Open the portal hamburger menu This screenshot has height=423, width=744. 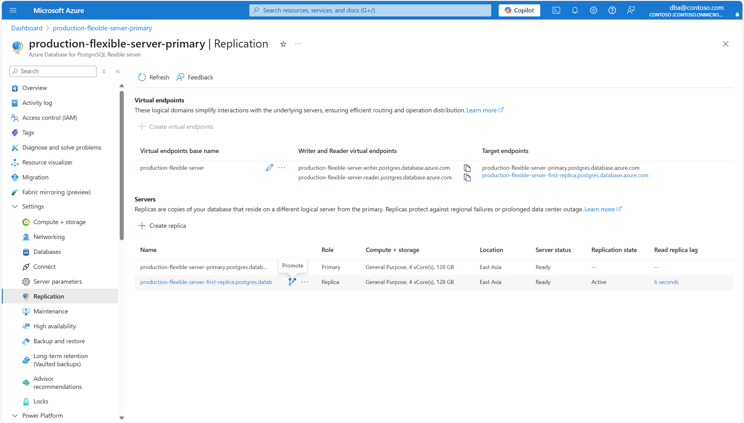(13, 10)
